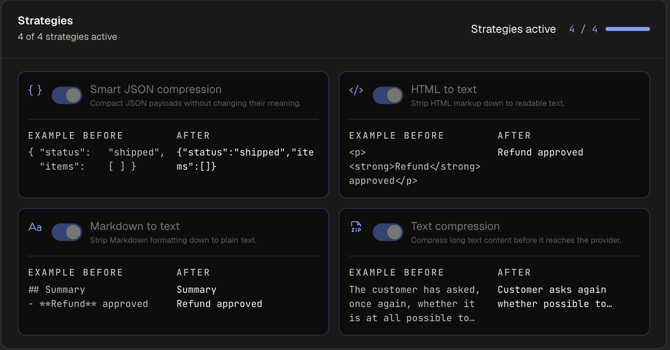Click the "AFTER" label in the Text compression card

tap(514, 272)
